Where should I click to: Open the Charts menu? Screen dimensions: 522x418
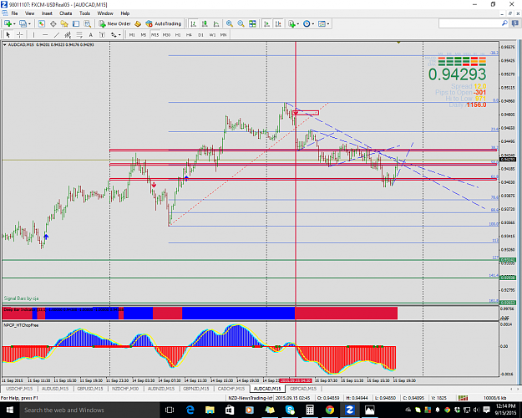tap(66, 13)
